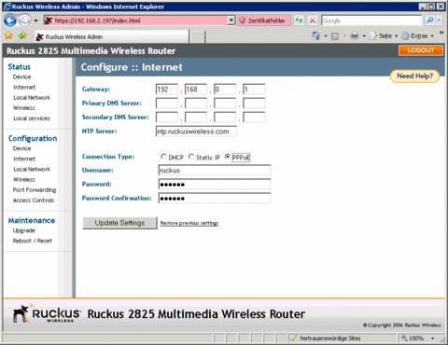Click into the Google search box
448x345 pixels.
click(x=371, y=21)
